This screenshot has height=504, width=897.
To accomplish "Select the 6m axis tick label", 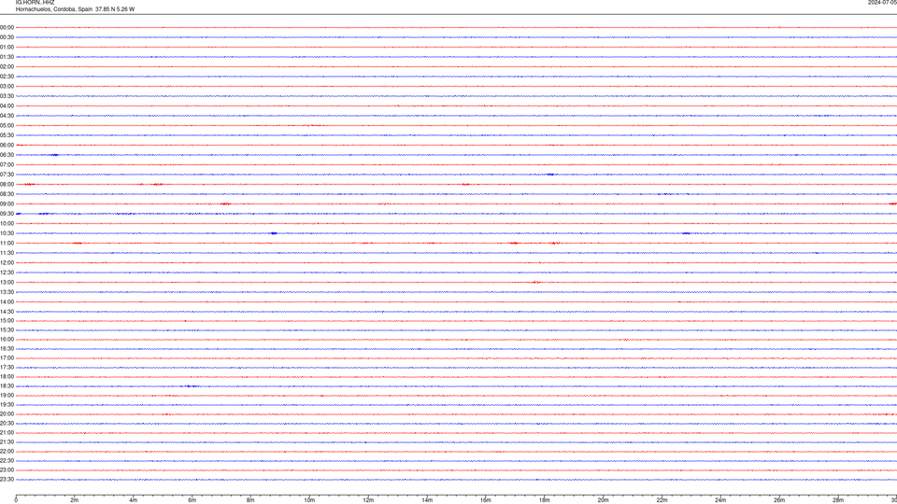I will click(x=192, y=500).
